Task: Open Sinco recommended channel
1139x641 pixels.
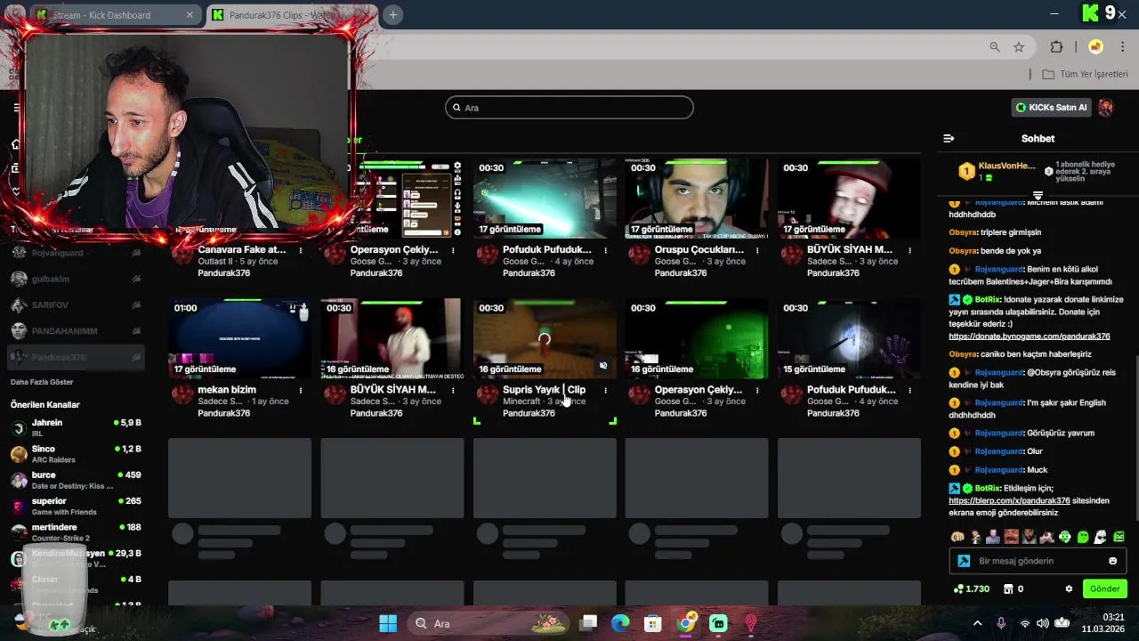Action: [77, 454]
